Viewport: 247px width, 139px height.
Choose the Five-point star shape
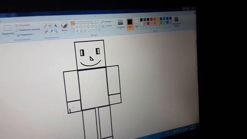pyautogui.click(x=81, y=31)
